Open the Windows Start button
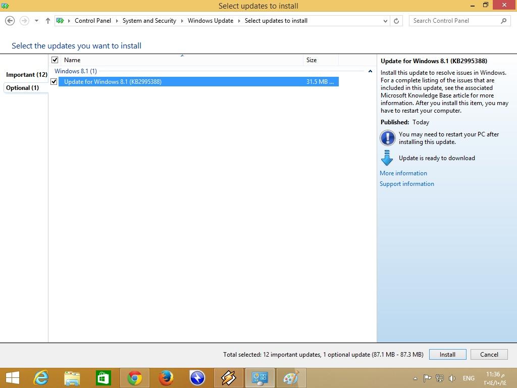The height and width of the screenshot is (388, 517). coord(13,378)
